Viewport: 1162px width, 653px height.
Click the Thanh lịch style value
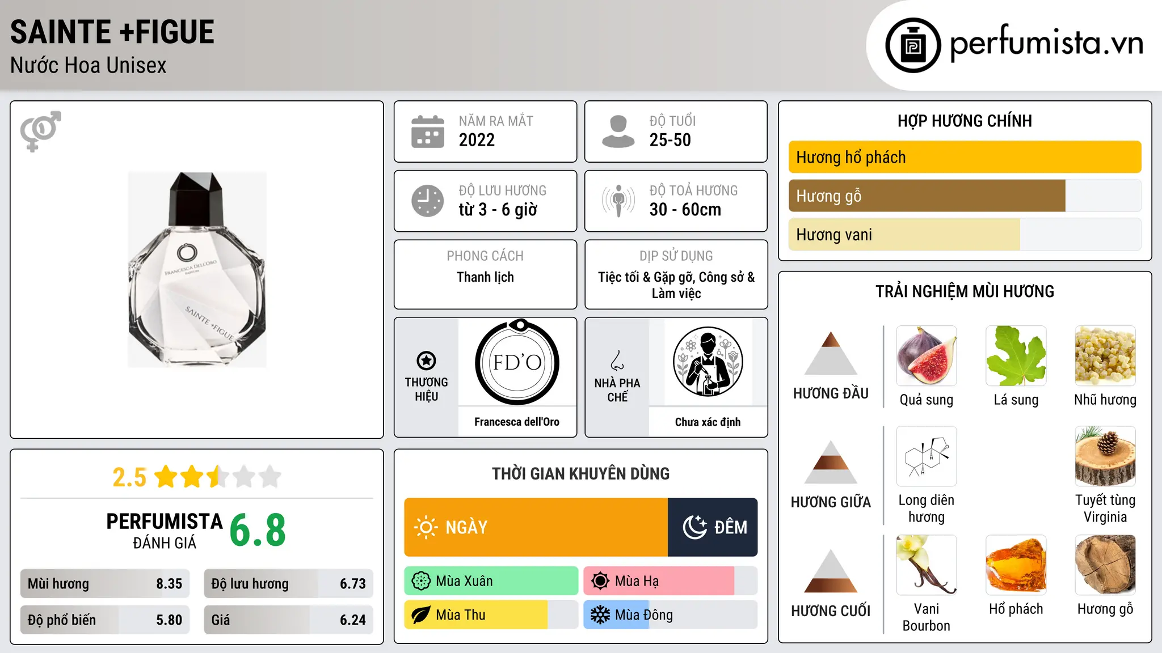(485, 277)
